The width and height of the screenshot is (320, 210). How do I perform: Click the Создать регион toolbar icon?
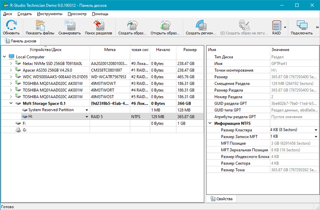[201, 25]
